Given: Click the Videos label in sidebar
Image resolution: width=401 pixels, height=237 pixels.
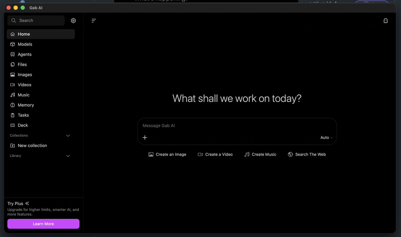Looking at the screenshot, I should click(24, 85).
